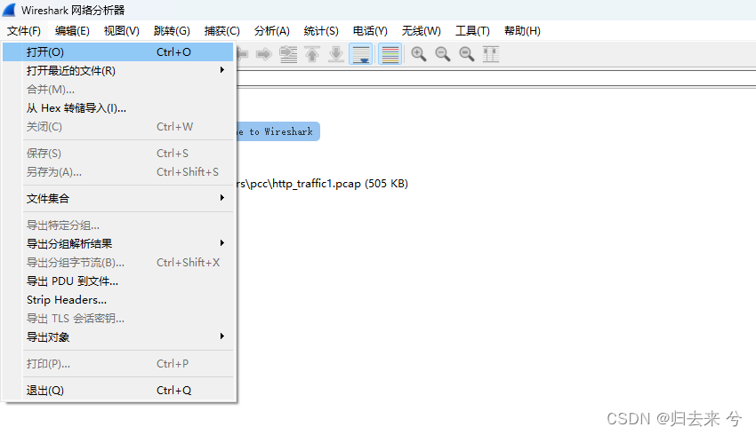Click the resize columns icon
This screenshot has width=756, height=435.
[491, 54]
